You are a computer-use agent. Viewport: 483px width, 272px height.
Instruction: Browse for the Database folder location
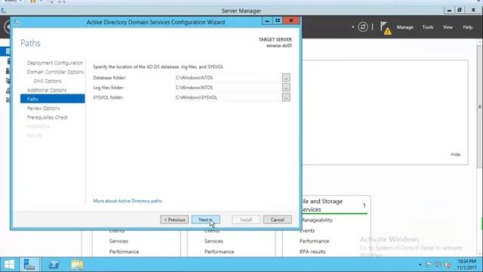[286, 77]
